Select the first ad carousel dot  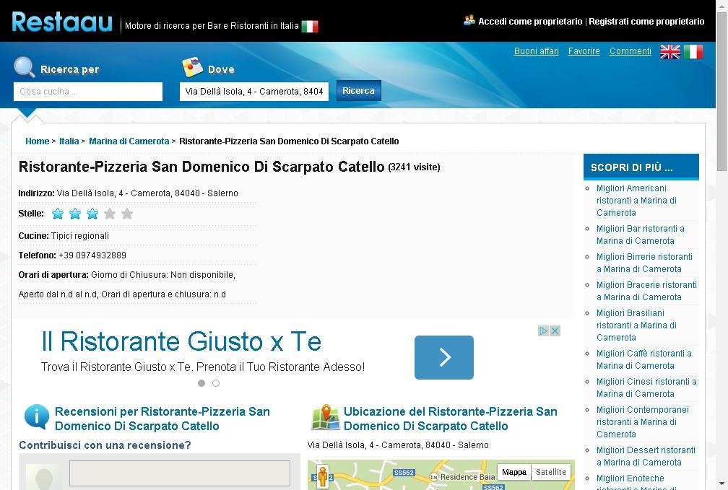[201, 383]
